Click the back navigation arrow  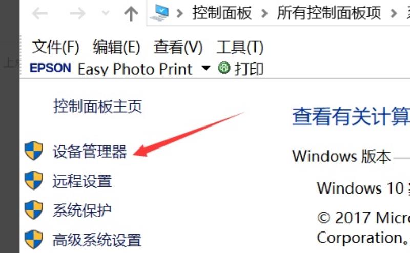coord(40,13)
